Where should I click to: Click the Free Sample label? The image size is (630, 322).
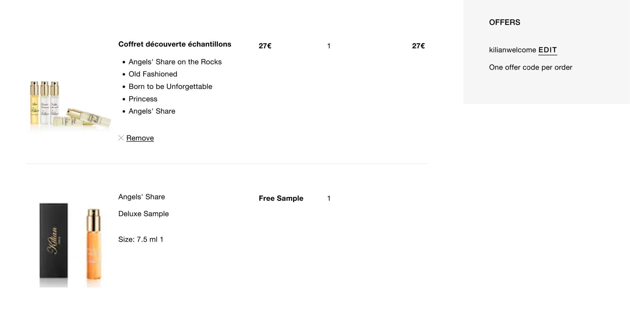[x=281, y=198]
